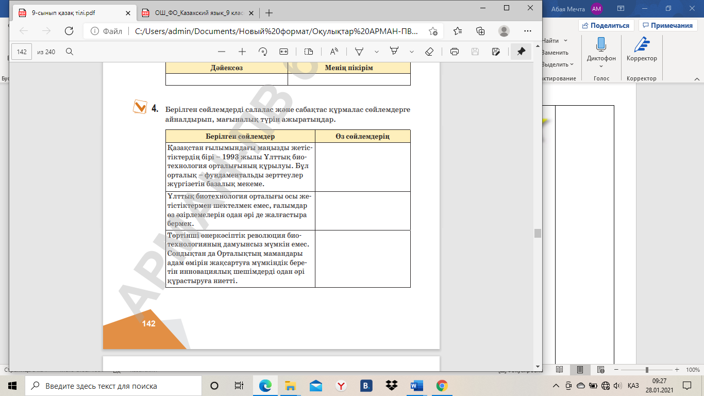The height and width of the screenshot is (396, 704).
Task: Click the Windows taskbar search box
Action: (x=113, y=386)
